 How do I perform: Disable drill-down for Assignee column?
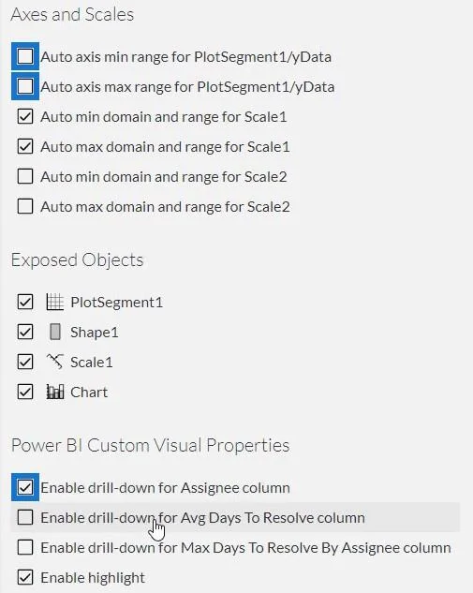click(x=25, y=487)
